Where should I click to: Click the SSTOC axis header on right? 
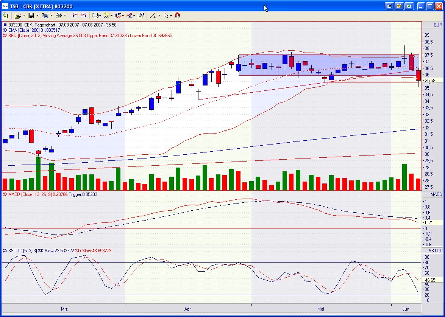(x=433, y=251)
